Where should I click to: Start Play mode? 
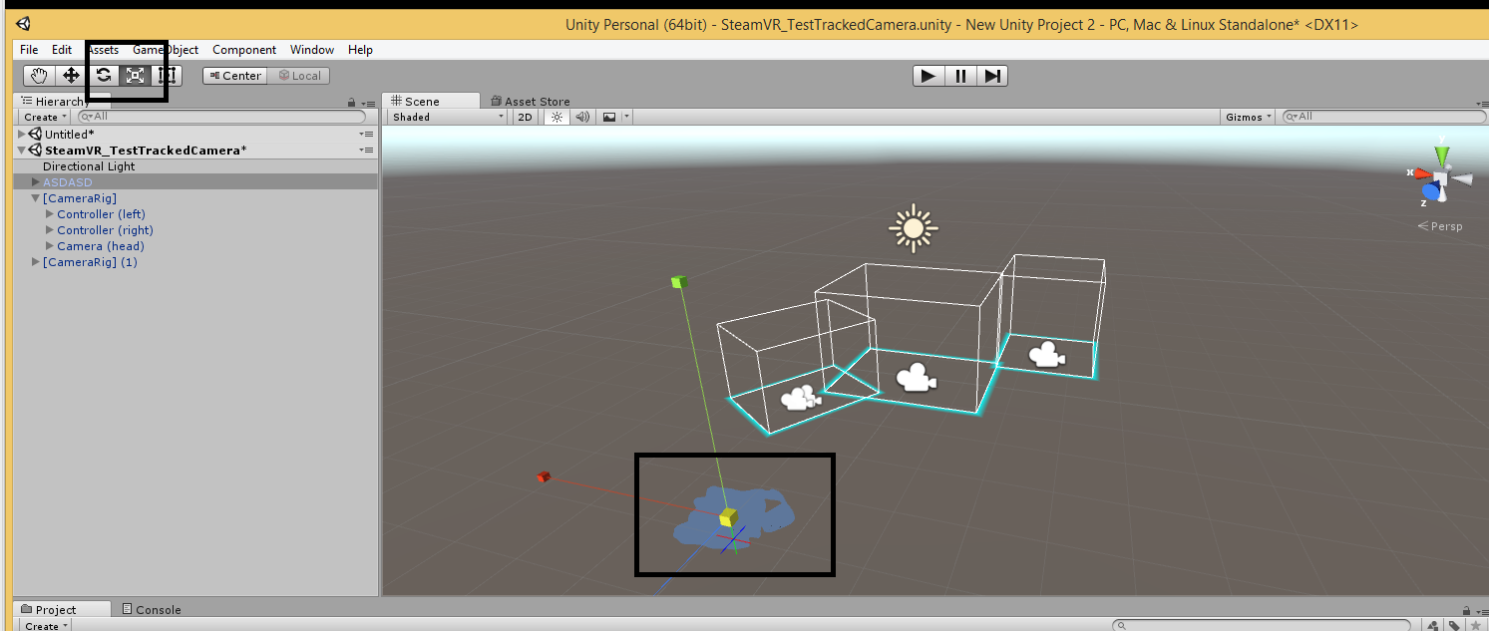click(x=929, y=76)
